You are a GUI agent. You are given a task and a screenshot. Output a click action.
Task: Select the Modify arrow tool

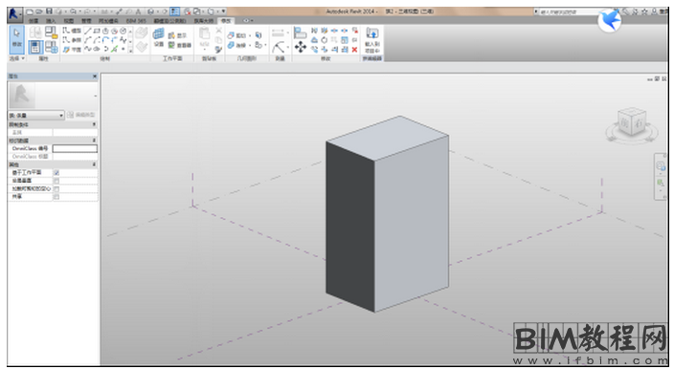pyautogui.click(x=17, y=38)
